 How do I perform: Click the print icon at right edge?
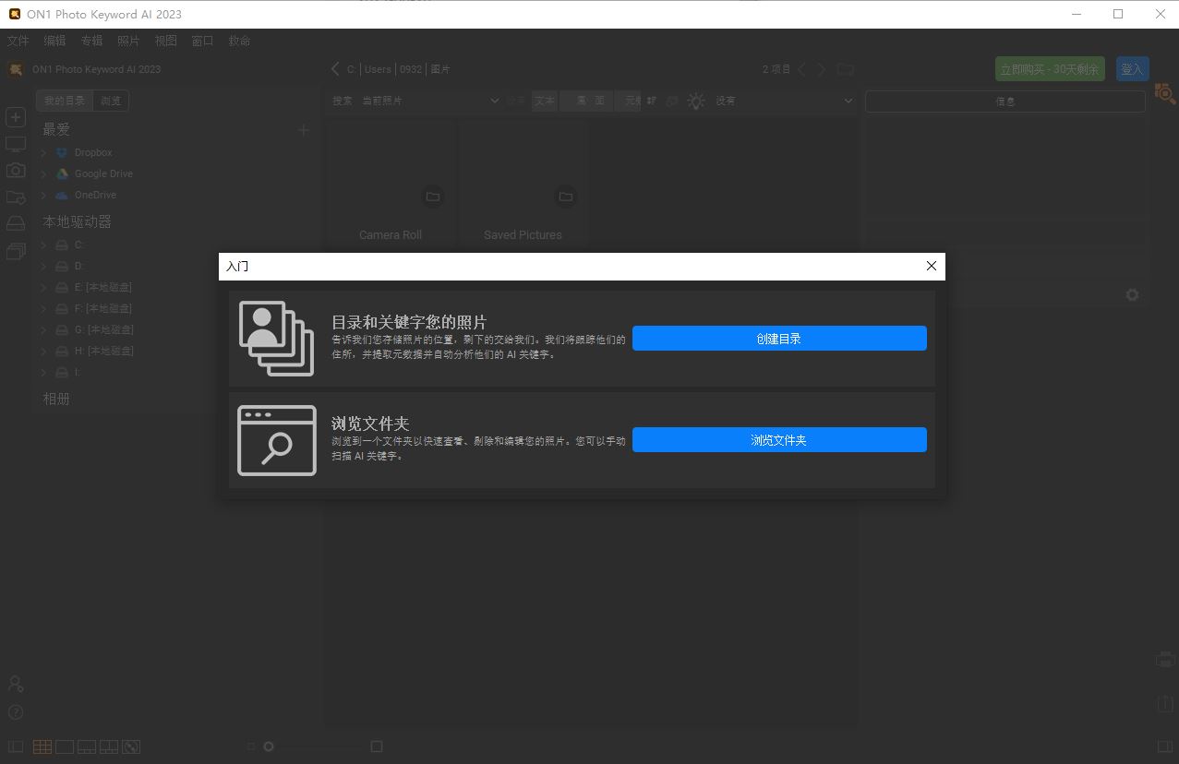point(1165,659)
